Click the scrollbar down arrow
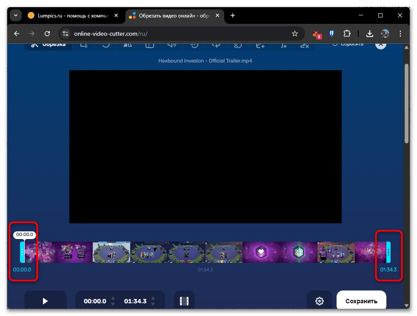 (406, 306)
